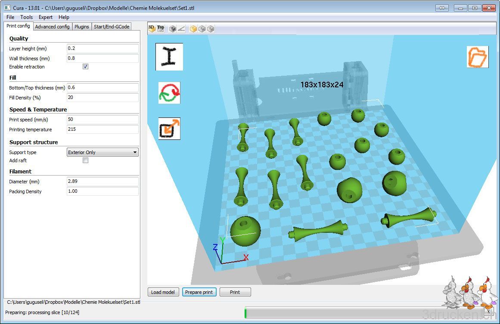Click the Support structure section heading
This screenshot has height=324, width=500.
pos(34,142)
